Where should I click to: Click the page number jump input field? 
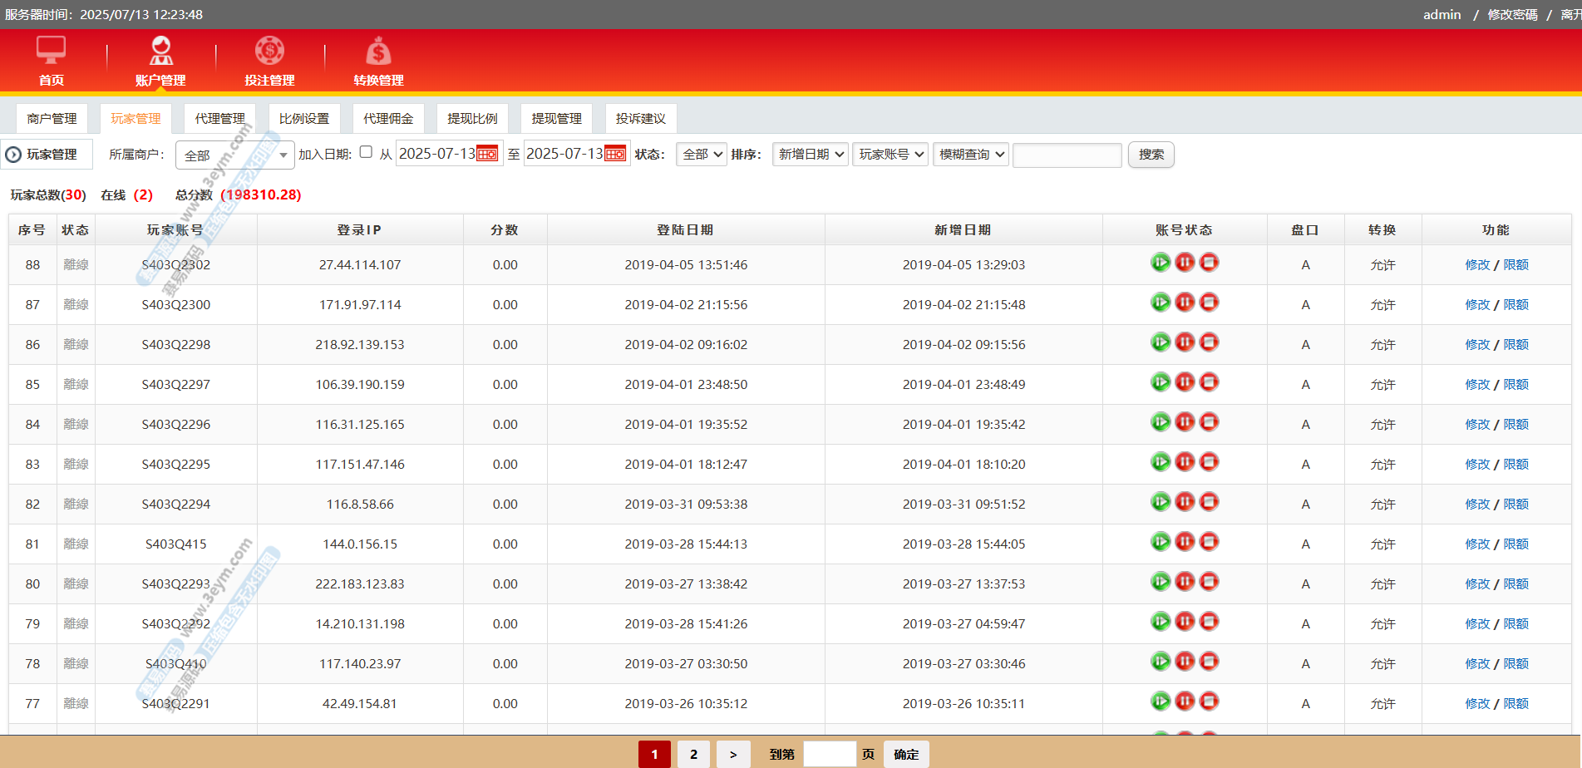829,754
